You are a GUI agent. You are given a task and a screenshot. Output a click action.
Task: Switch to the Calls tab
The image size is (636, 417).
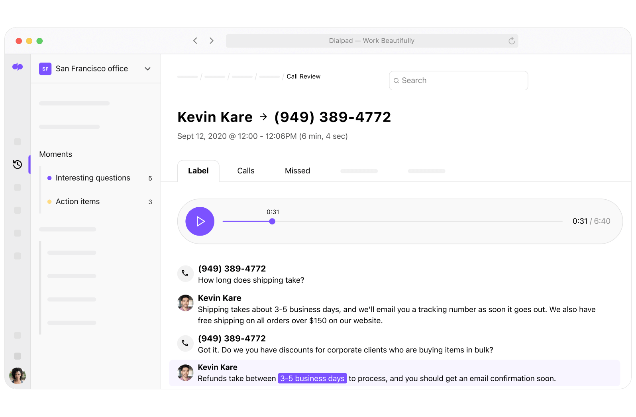pyautogui.click(x=245, y=171)
